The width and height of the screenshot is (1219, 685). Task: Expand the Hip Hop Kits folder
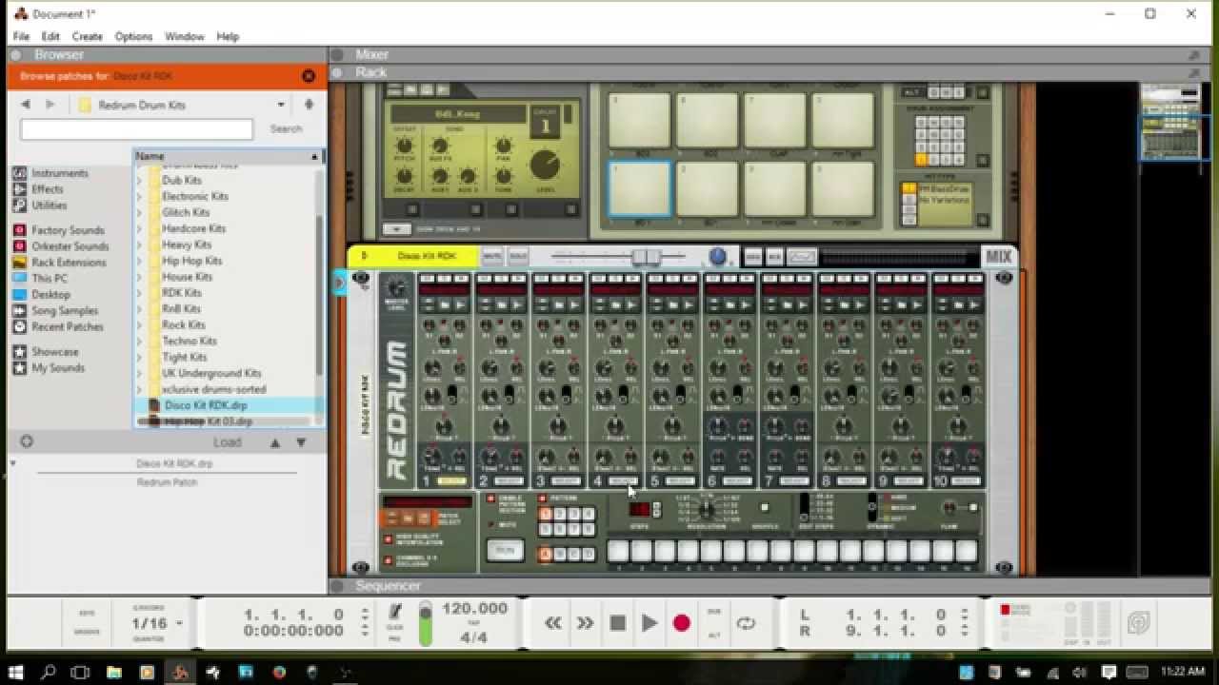tap(140, 262)
